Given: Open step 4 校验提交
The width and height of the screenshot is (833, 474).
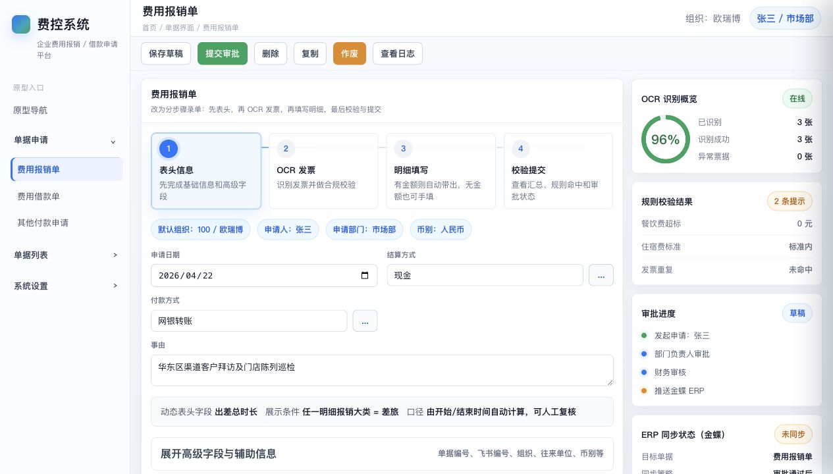Looking at the screenshot, I should [x=558, y=171].
